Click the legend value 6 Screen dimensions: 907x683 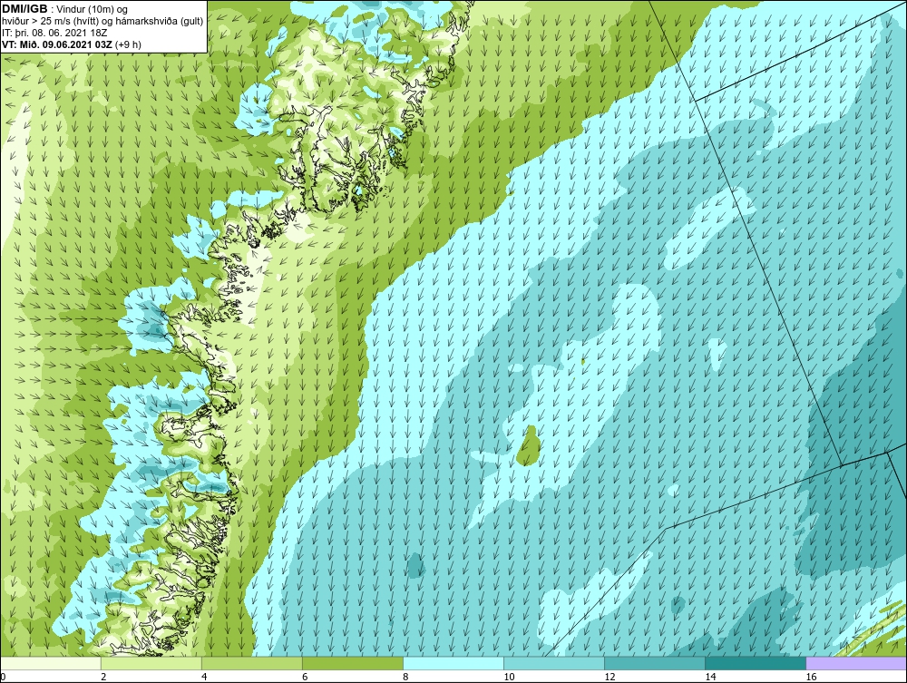tap(305, 677)
